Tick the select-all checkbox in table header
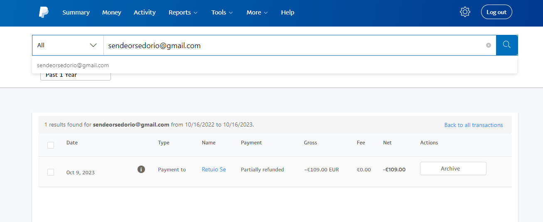Viewport: 543px width, 222px height. coord(51,145)
